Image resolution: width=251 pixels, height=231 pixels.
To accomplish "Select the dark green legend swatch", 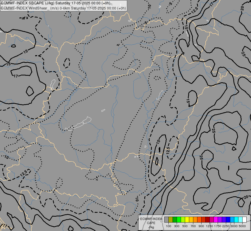I will [175, 220].
